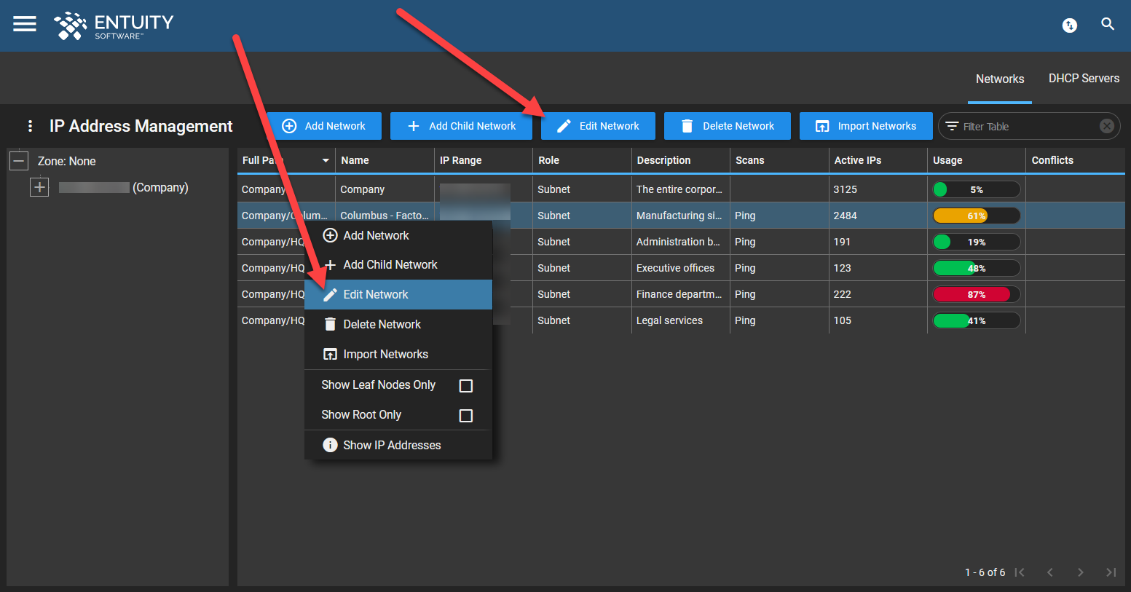1131x592 pixels.
Task: Choose Import Networks in context menu
Action: [398, 354]
